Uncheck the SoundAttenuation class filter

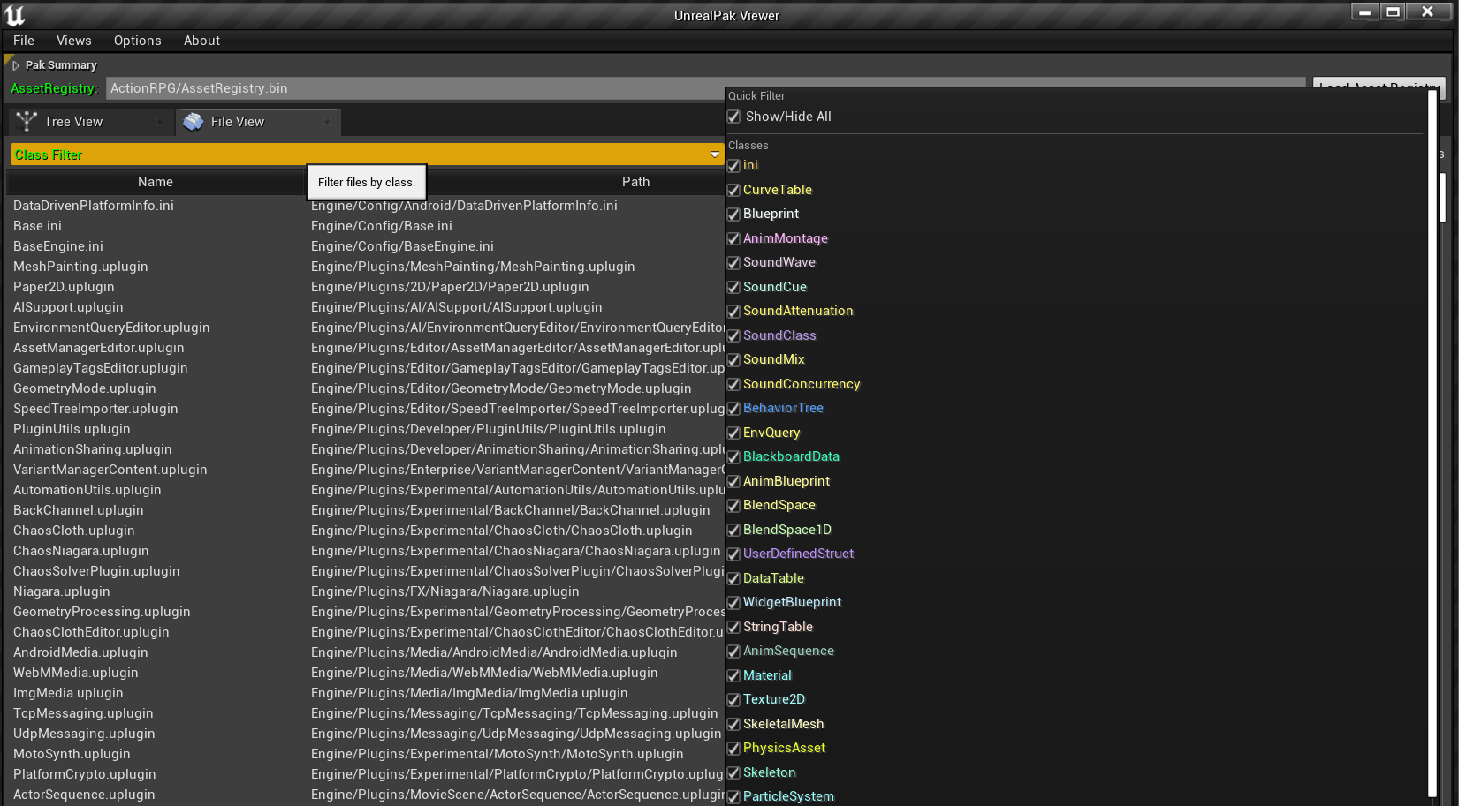pyautogui.click(x=733, y=311)
